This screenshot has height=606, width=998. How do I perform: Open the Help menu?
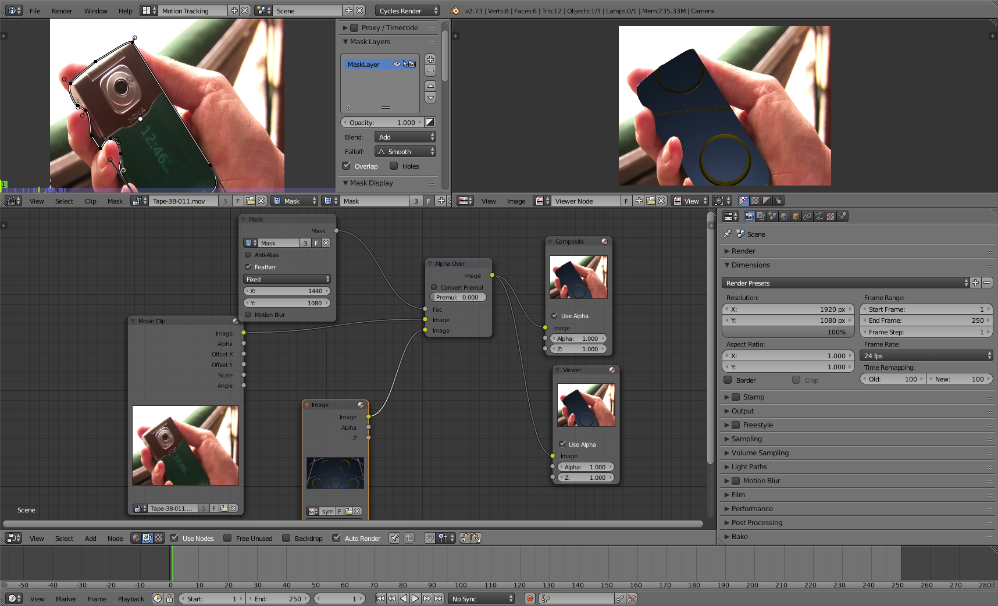(x=126, y=10)
